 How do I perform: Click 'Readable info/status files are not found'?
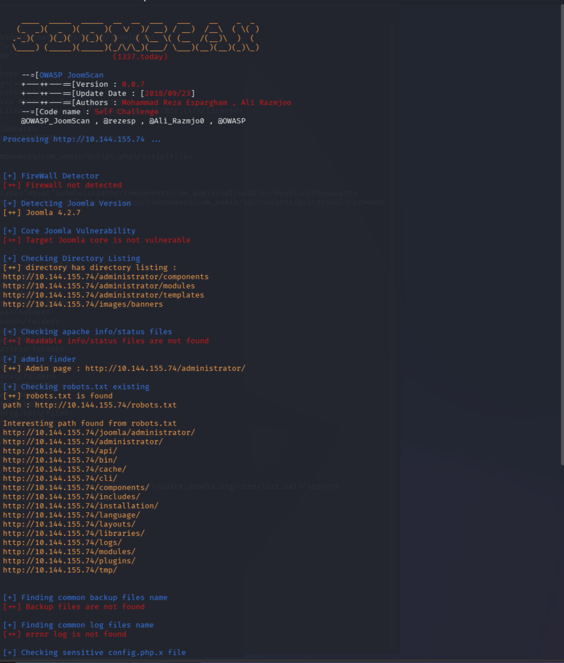pos(106,341)
